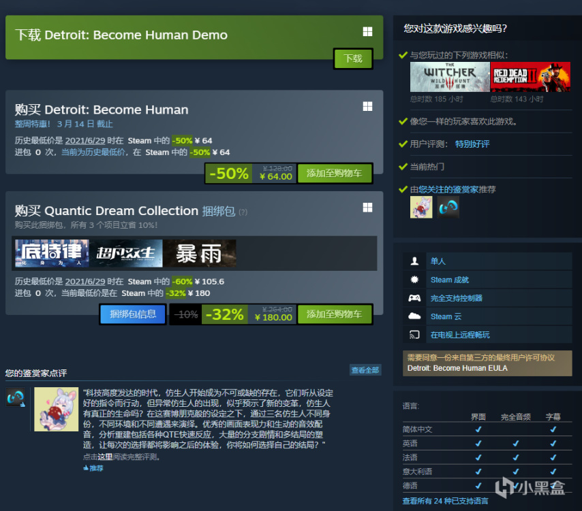The image size is (582, 511).
Task: Click the 当前热门 checkmark item
Action: (427, 167)
